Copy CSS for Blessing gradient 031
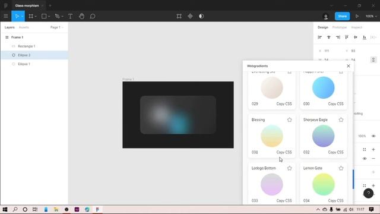 click(x=284, y=152)
